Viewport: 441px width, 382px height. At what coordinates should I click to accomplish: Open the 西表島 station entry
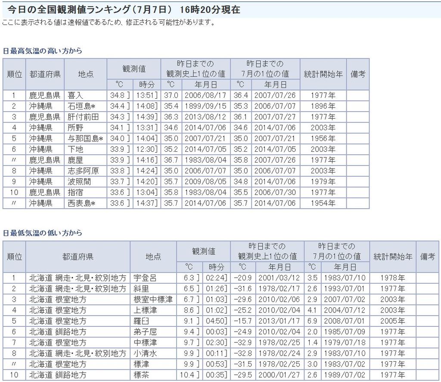point(81,204)
